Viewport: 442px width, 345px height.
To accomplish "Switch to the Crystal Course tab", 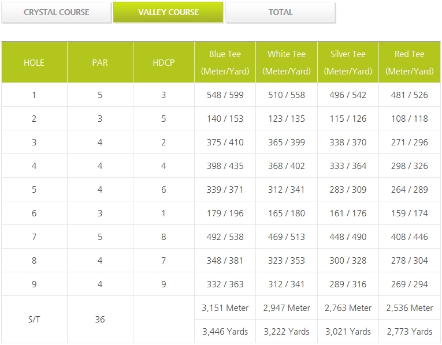I will [57, 12].
